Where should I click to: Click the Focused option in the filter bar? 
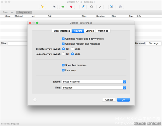point(140,43)
